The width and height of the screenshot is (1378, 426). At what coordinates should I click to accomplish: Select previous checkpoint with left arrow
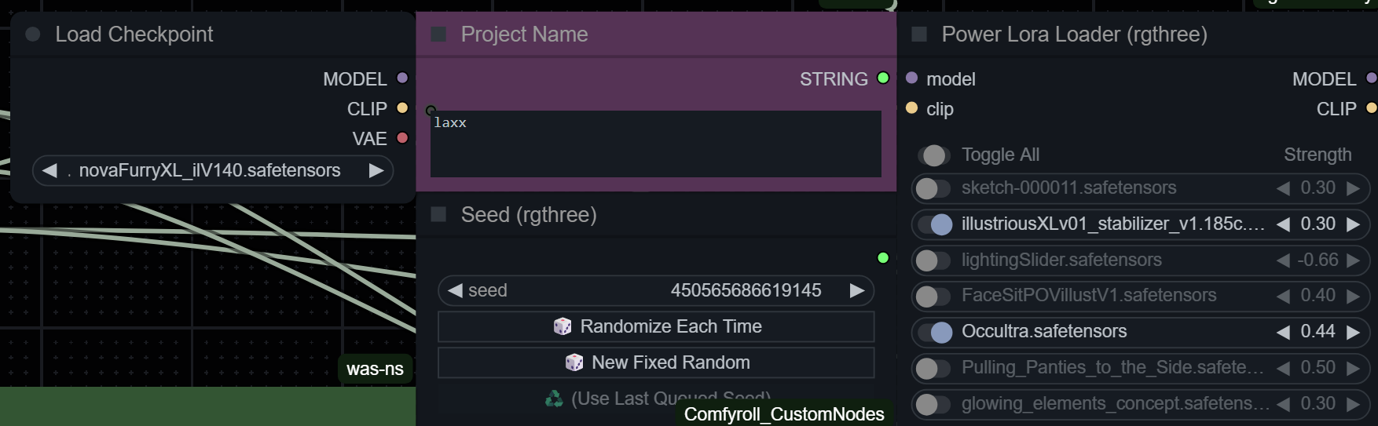tap(49, 170)
